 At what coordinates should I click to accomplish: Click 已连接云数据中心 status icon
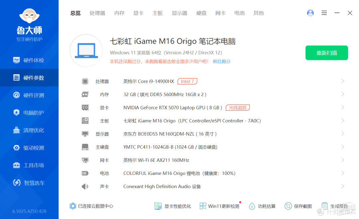[73, 206]
